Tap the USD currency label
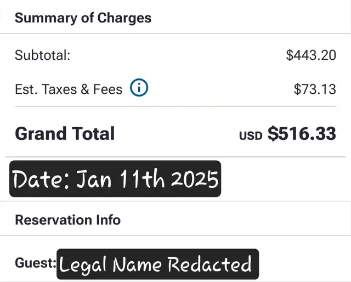The width and height of the screenshot is (351, 282). 251,136
